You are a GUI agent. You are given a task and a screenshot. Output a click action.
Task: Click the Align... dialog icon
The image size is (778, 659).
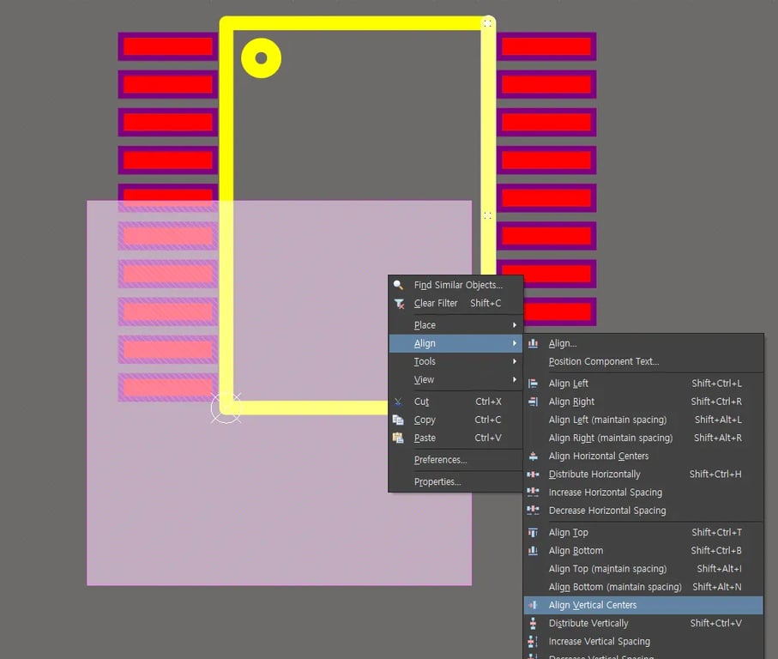tap(533, 343)
